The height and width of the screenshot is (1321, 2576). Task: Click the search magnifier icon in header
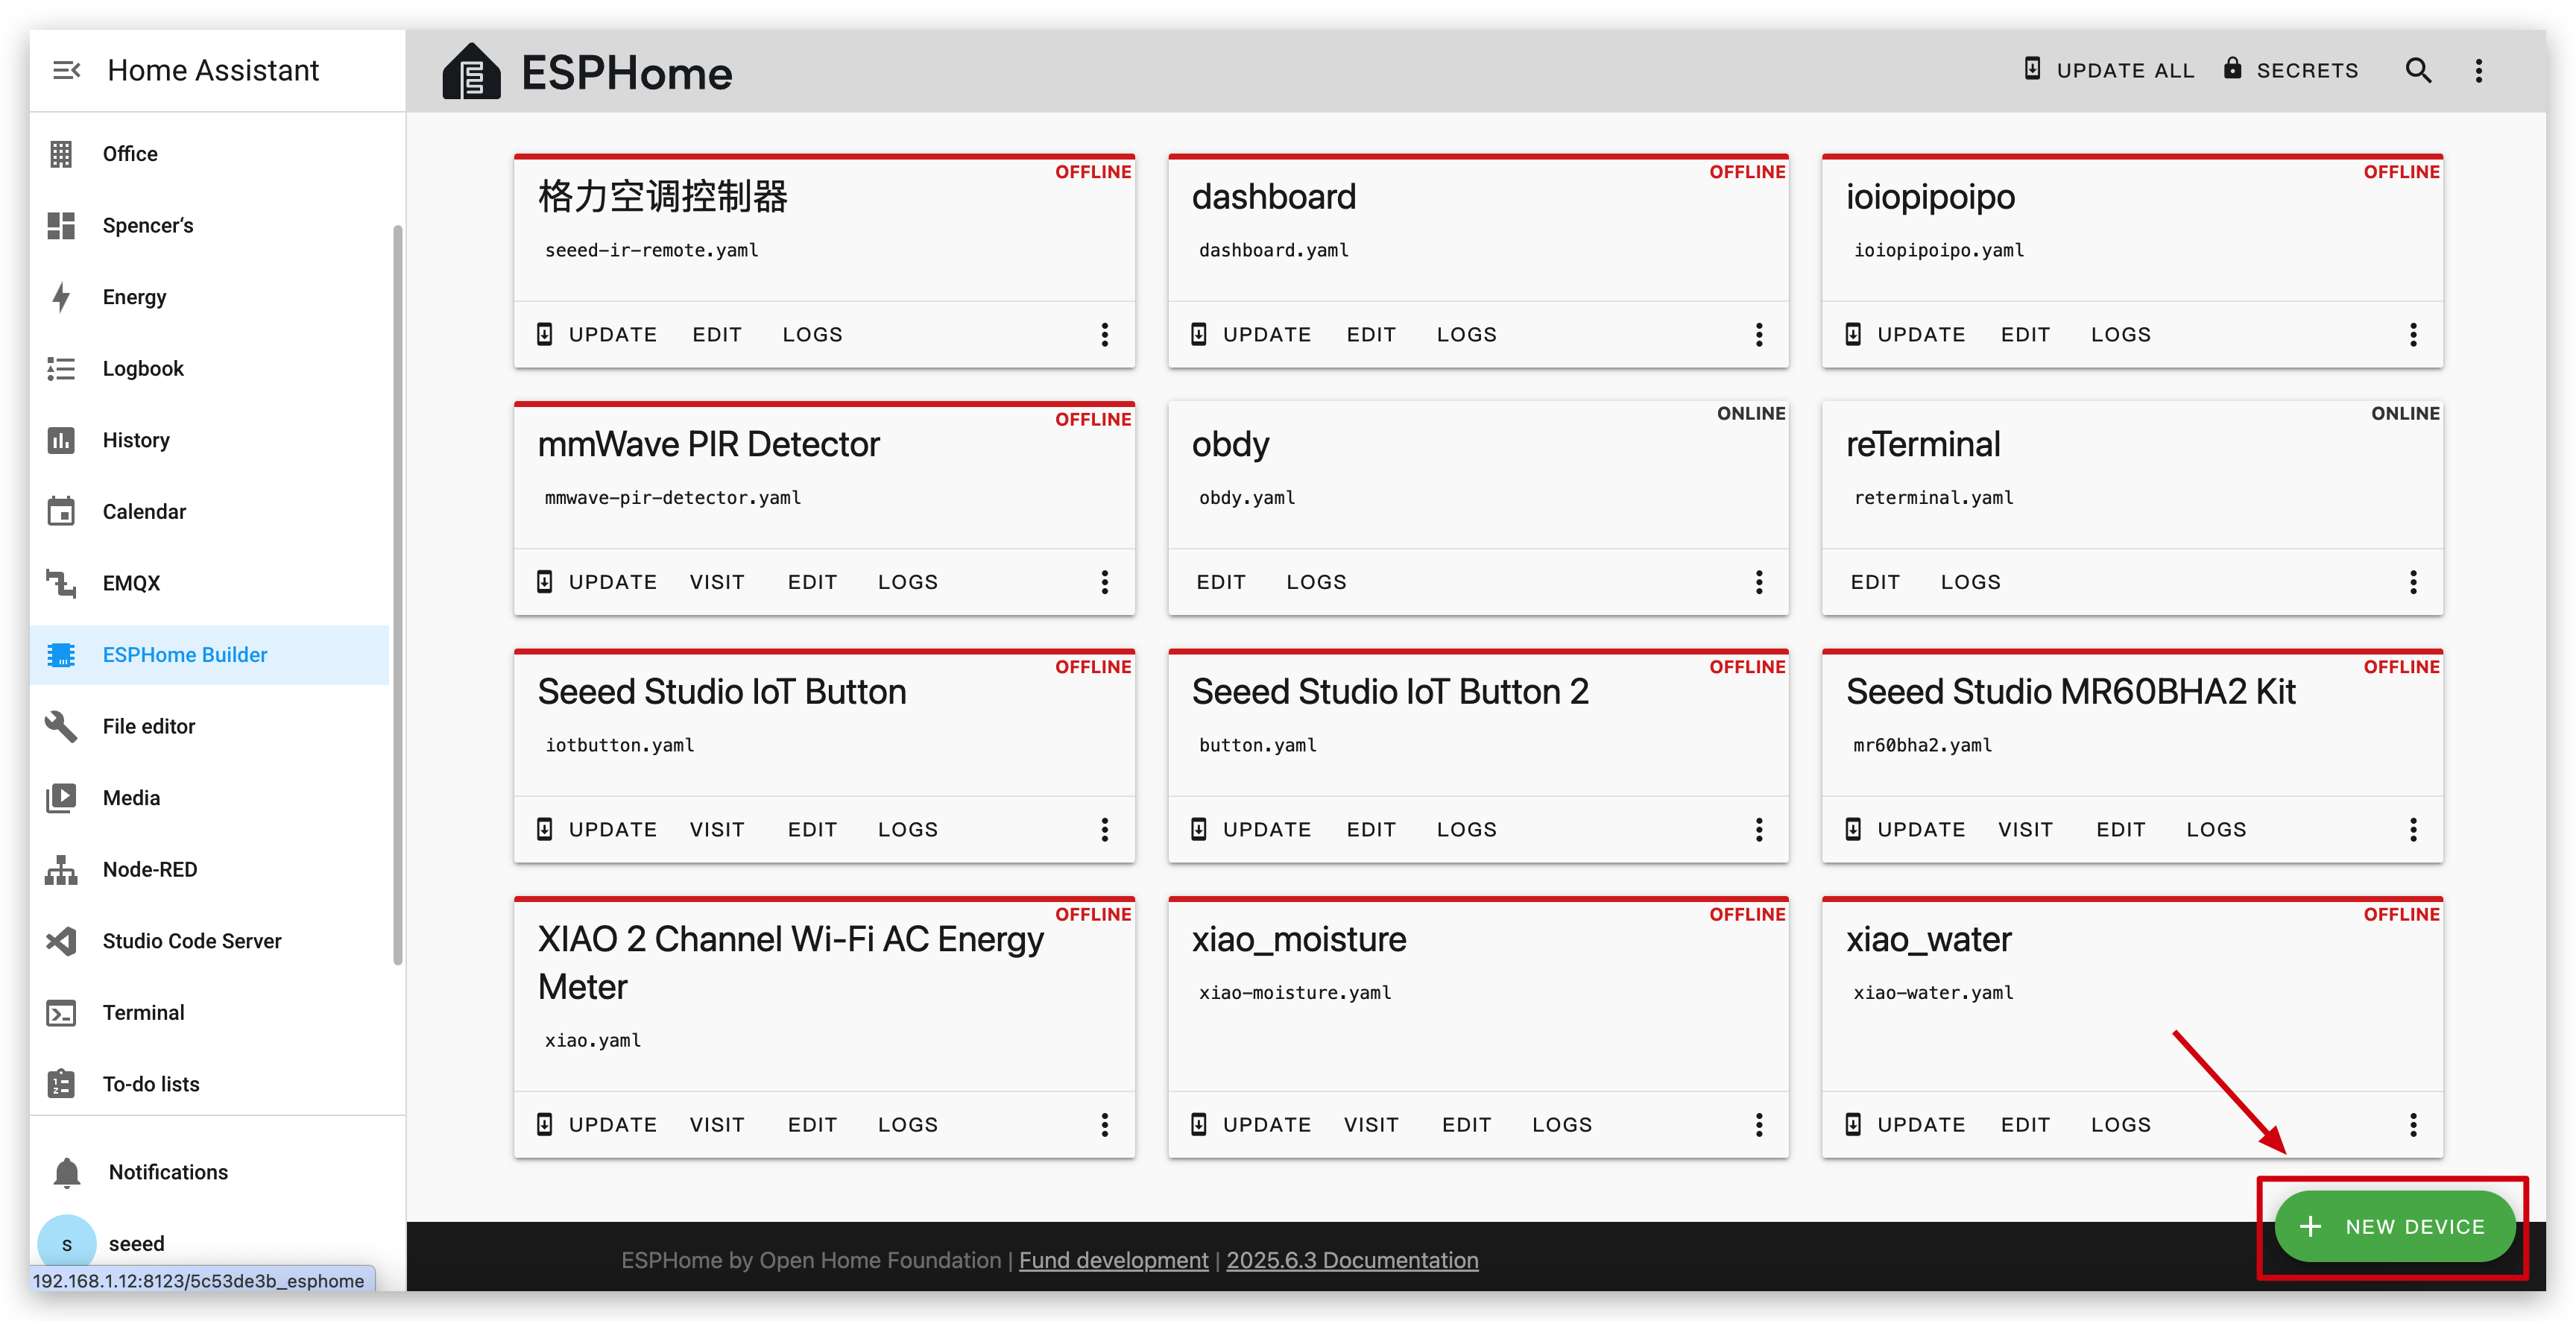2418,70
